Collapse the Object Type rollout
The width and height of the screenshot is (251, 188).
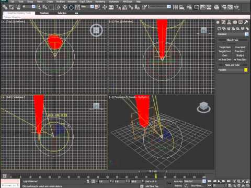[x=232, y=40]
